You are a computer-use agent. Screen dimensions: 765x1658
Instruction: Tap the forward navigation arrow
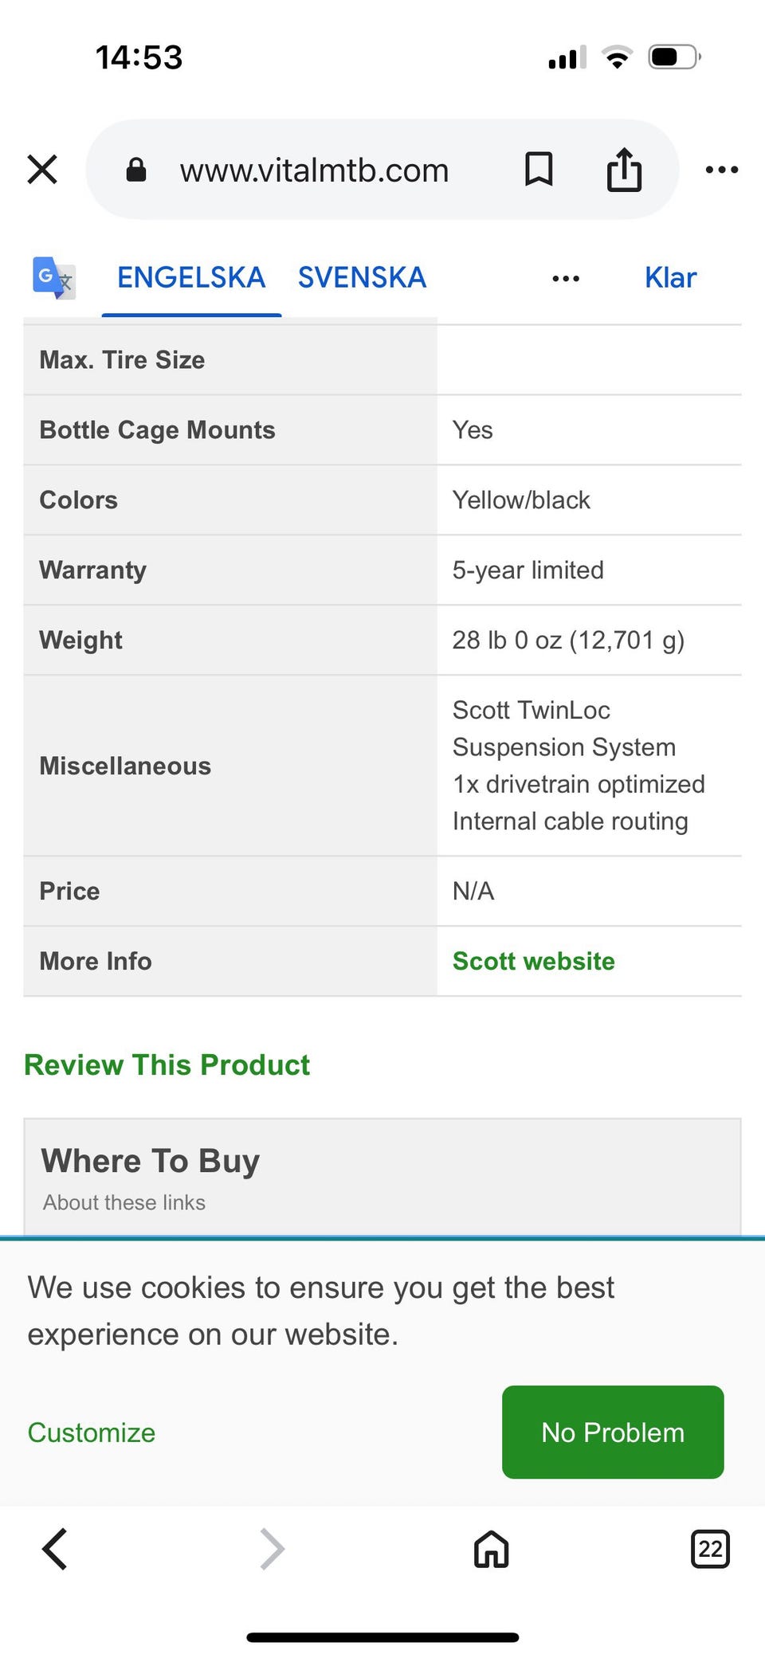[x=273, y=1550]
